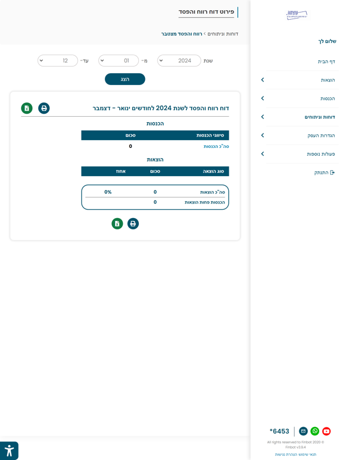This screenshot has width=345, height=460.
Task: Open the מ- start month dropdown showing 01
Action: pos(119,60)
